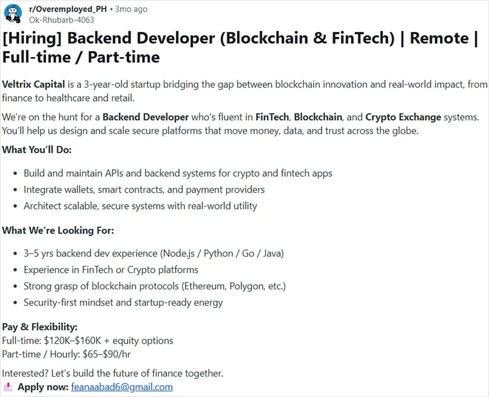Click the bold "Veltrix Capital" company name
Image resolution: width=489 pixels, height=397 pixels.
[33, 84]
